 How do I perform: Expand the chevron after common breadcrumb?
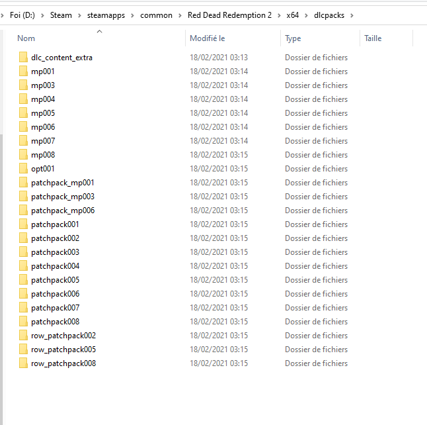pyautogui.click(x=180, y=15)
